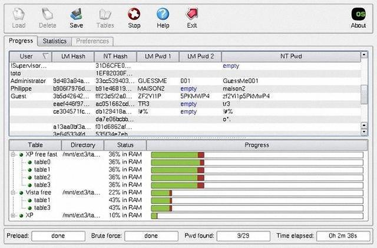Expand the XP table group
The width and height of the screenshot is (377, 248).
pos(13,215)
